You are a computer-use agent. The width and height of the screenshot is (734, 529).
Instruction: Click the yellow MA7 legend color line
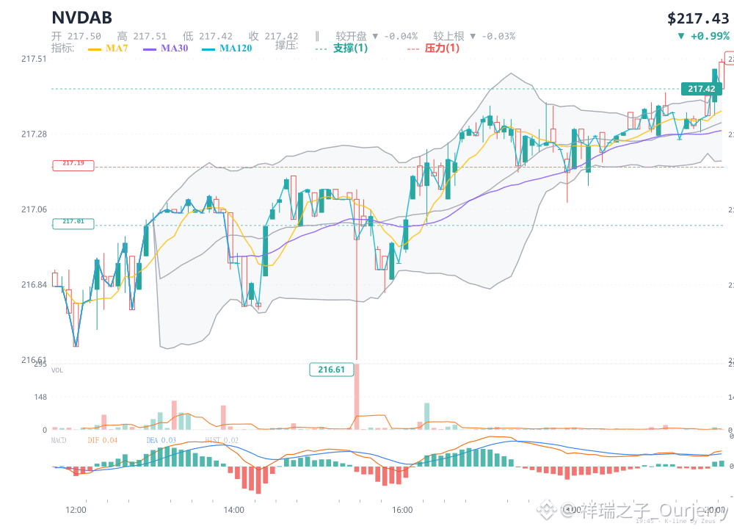pyautogui.click(x=95, y=49)
